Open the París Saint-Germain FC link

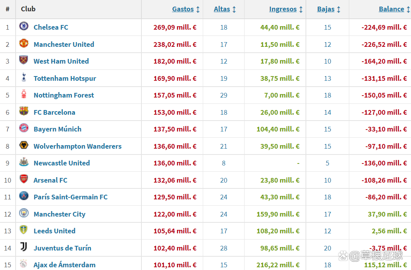point(70,197)
